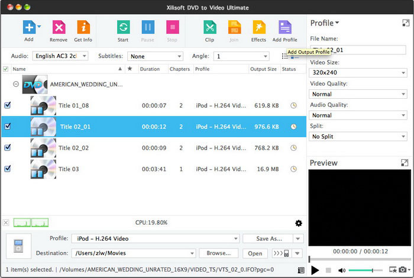Open the Profile panel title menu
The image size is (414, 278).
coord(325,23)
